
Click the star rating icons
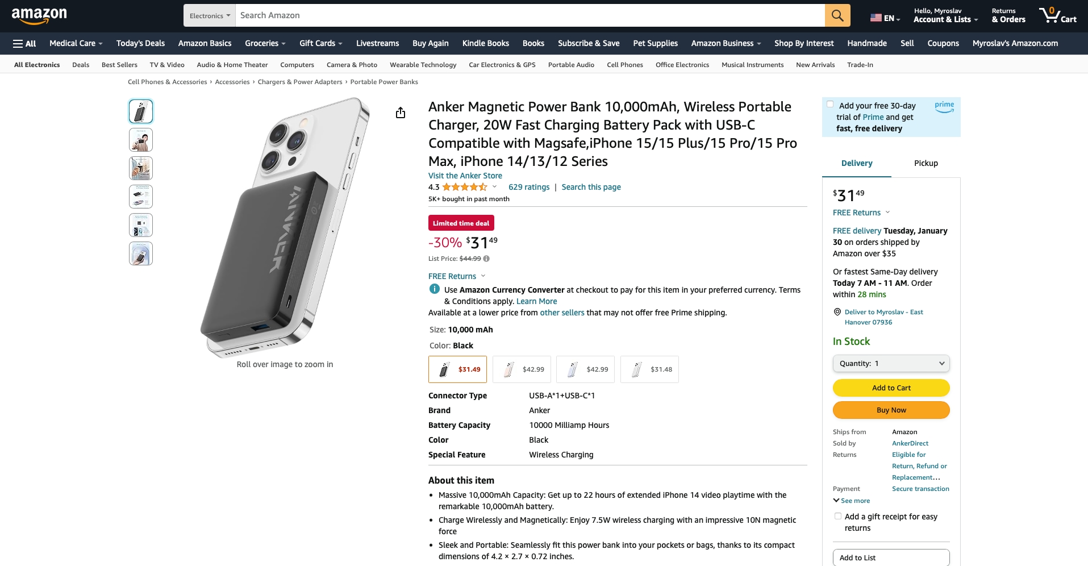click(465, 187)
